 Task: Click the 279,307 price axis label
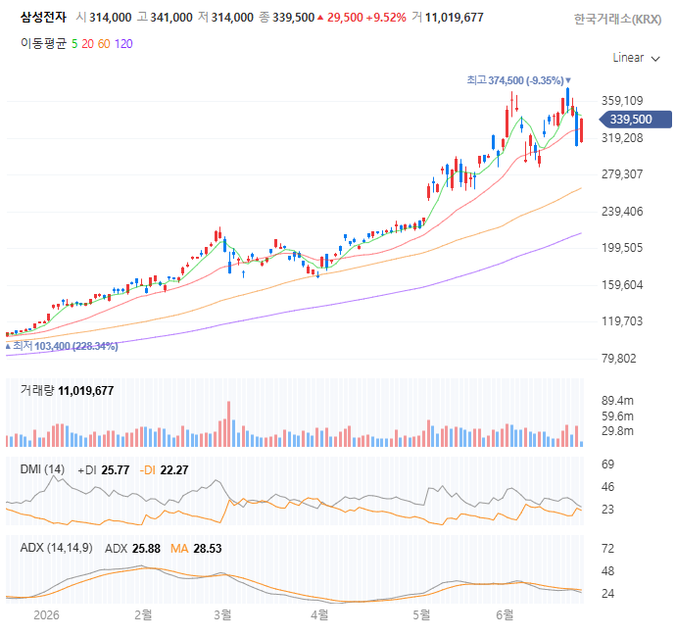pyautogui.click(x=622, y=174)
